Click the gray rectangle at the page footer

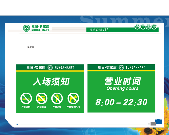point(153,124)
